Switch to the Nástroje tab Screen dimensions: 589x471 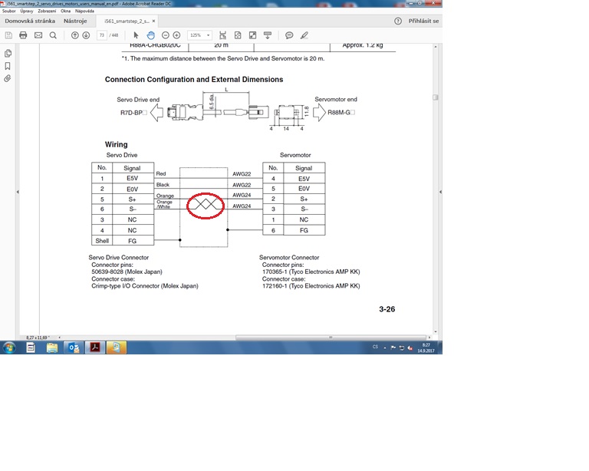point(75,21)
